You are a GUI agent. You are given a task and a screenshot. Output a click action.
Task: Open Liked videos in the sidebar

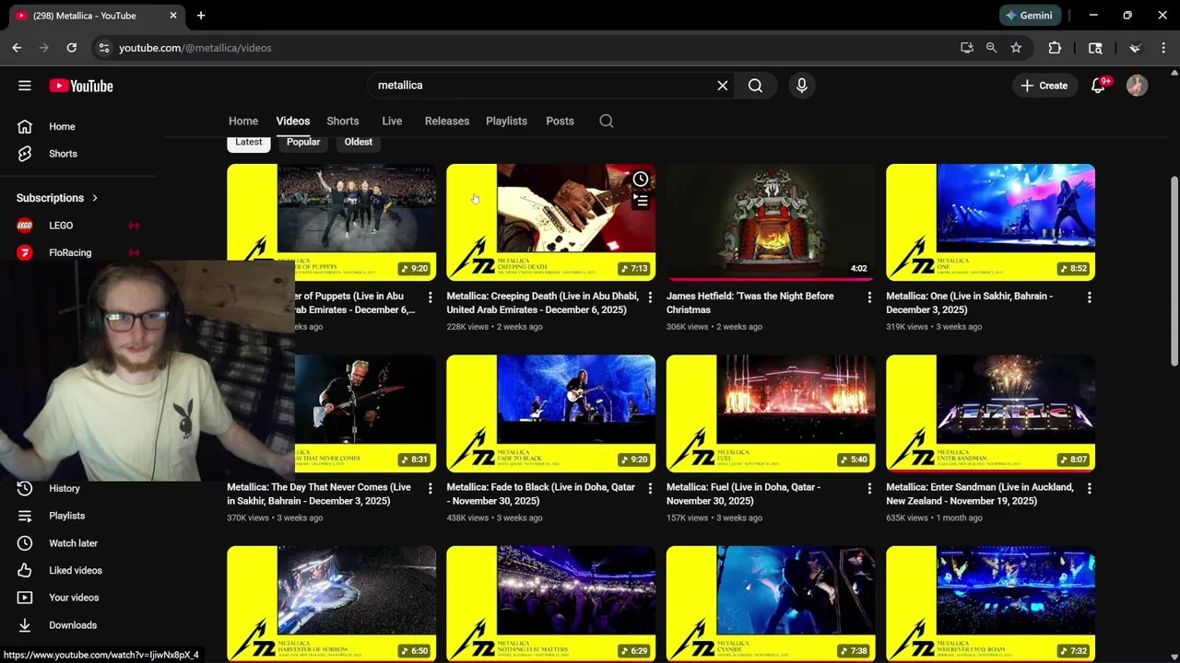coord(75,571)
